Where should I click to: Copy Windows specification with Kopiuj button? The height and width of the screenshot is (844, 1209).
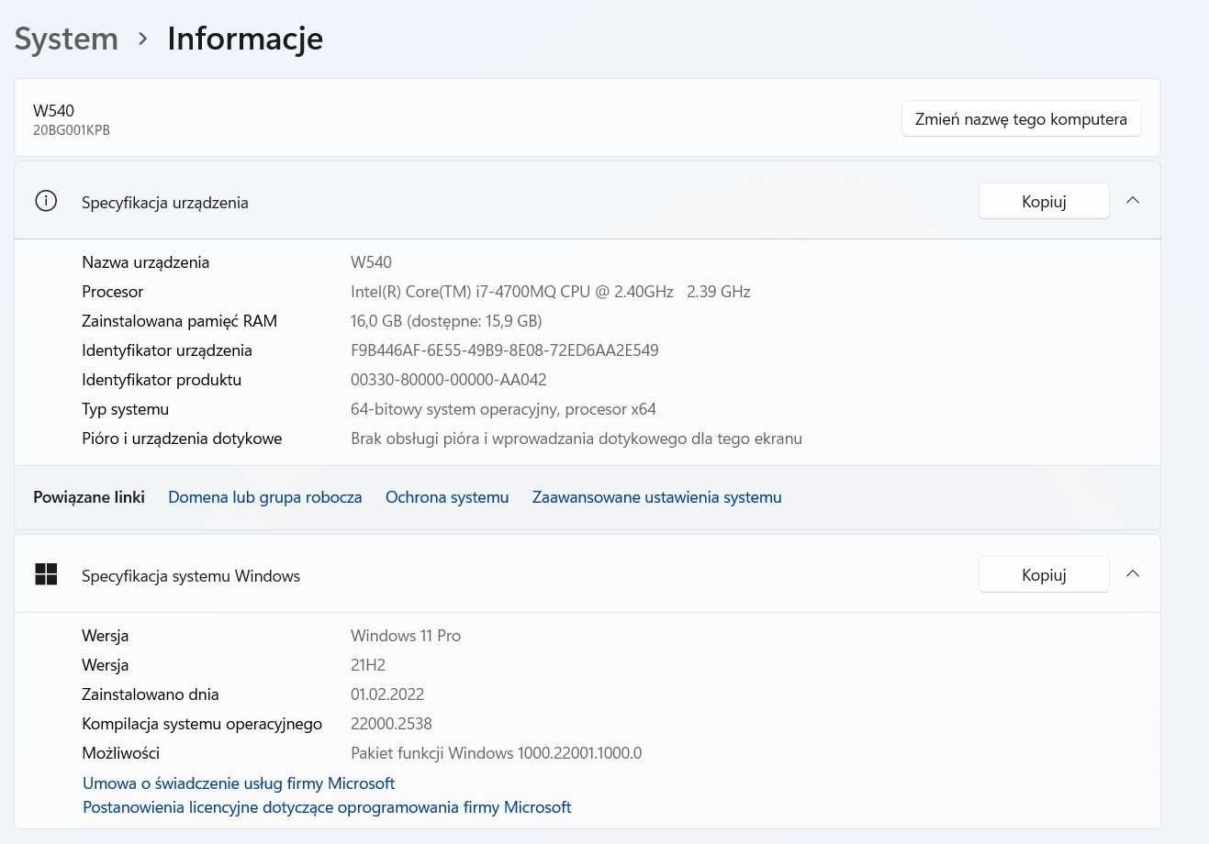point(1044,575)
